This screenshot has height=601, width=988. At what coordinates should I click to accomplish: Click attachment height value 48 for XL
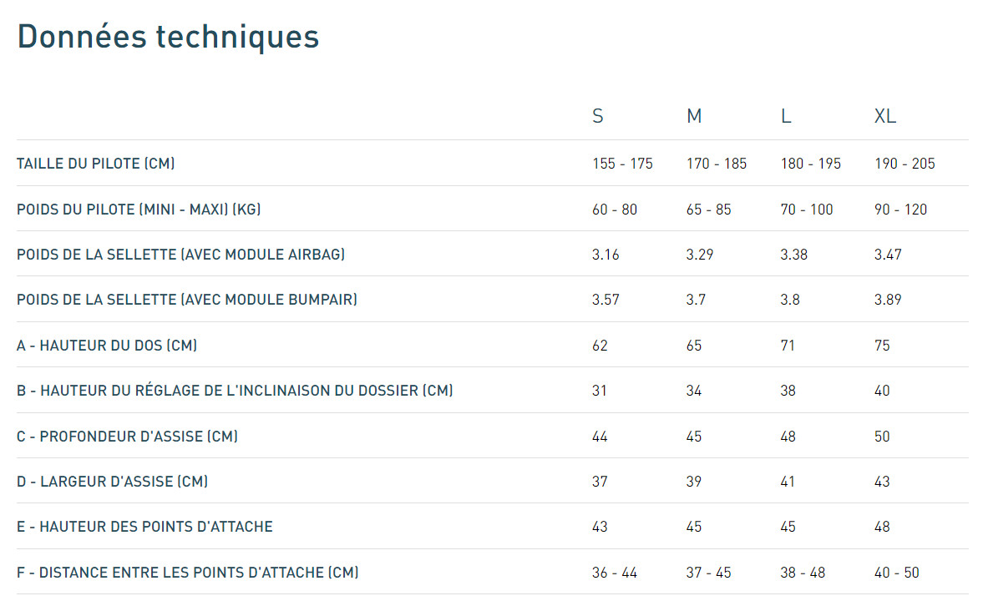click(882, 527)
